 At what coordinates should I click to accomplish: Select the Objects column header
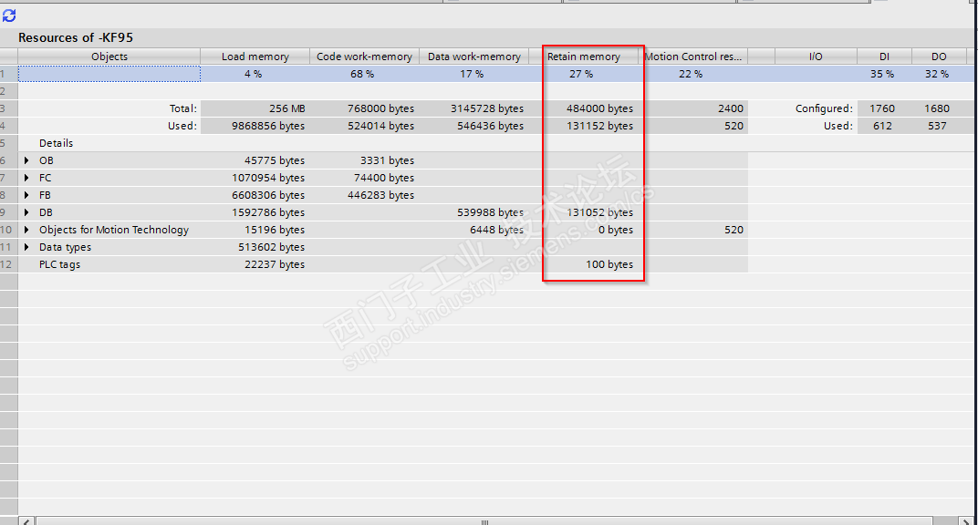click(109, 57)
